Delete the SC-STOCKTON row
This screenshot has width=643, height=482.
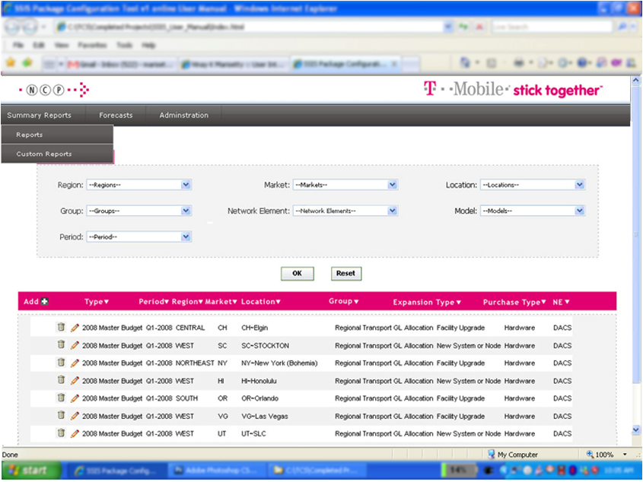[61, 344]
